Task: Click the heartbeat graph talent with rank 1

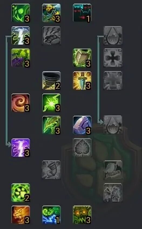Action: [x=82, y=13]
